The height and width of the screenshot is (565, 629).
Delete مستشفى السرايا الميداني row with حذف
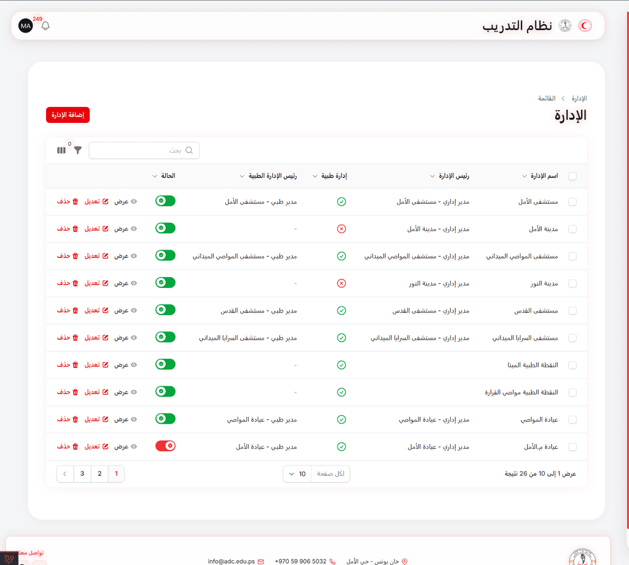point(68,338)
